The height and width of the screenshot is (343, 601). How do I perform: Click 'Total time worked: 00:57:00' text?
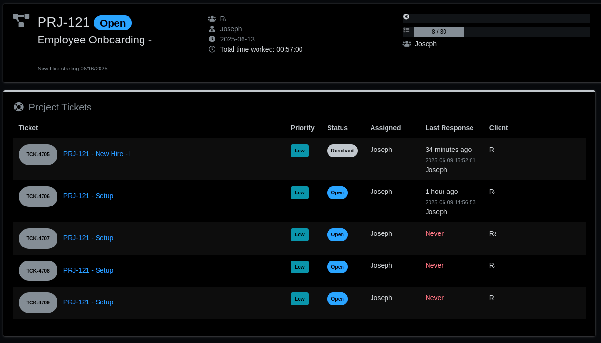tap(261, 49)
